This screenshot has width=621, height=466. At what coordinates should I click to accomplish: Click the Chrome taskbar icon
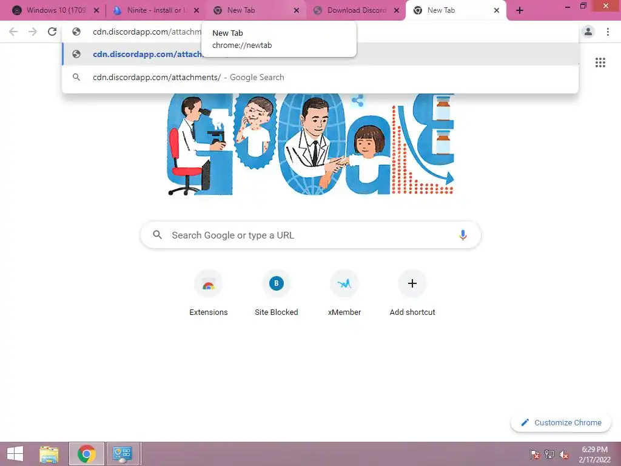coord(87,454)
